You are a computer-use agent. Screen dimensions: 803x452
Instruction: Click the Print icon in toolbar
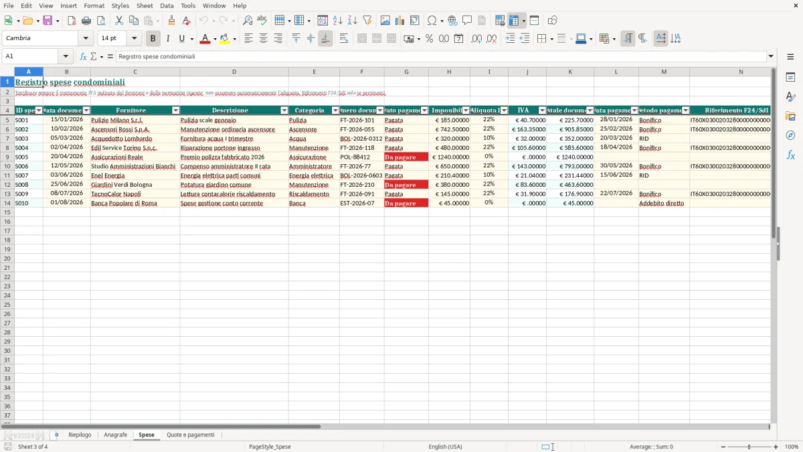[x=86, y=21]
